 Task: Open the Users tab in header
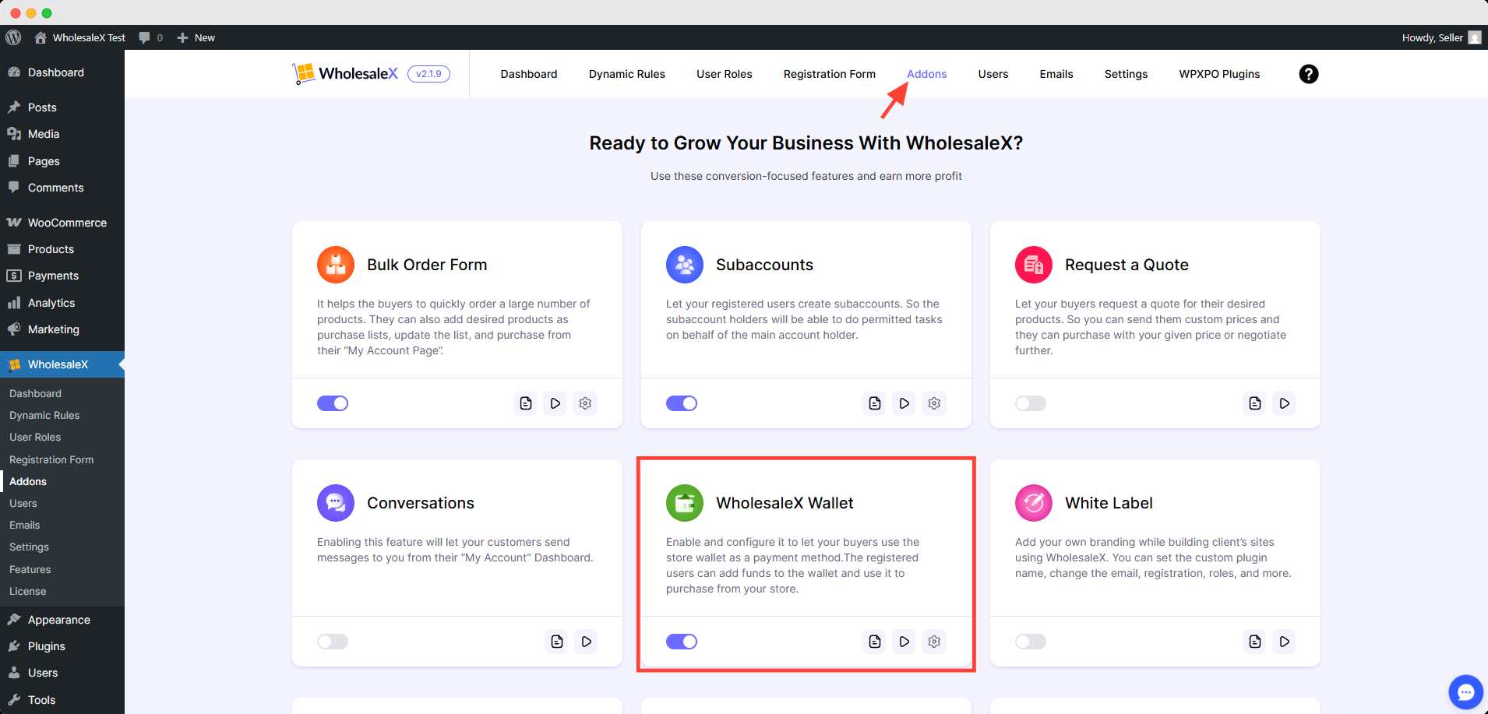coord(993,74)
